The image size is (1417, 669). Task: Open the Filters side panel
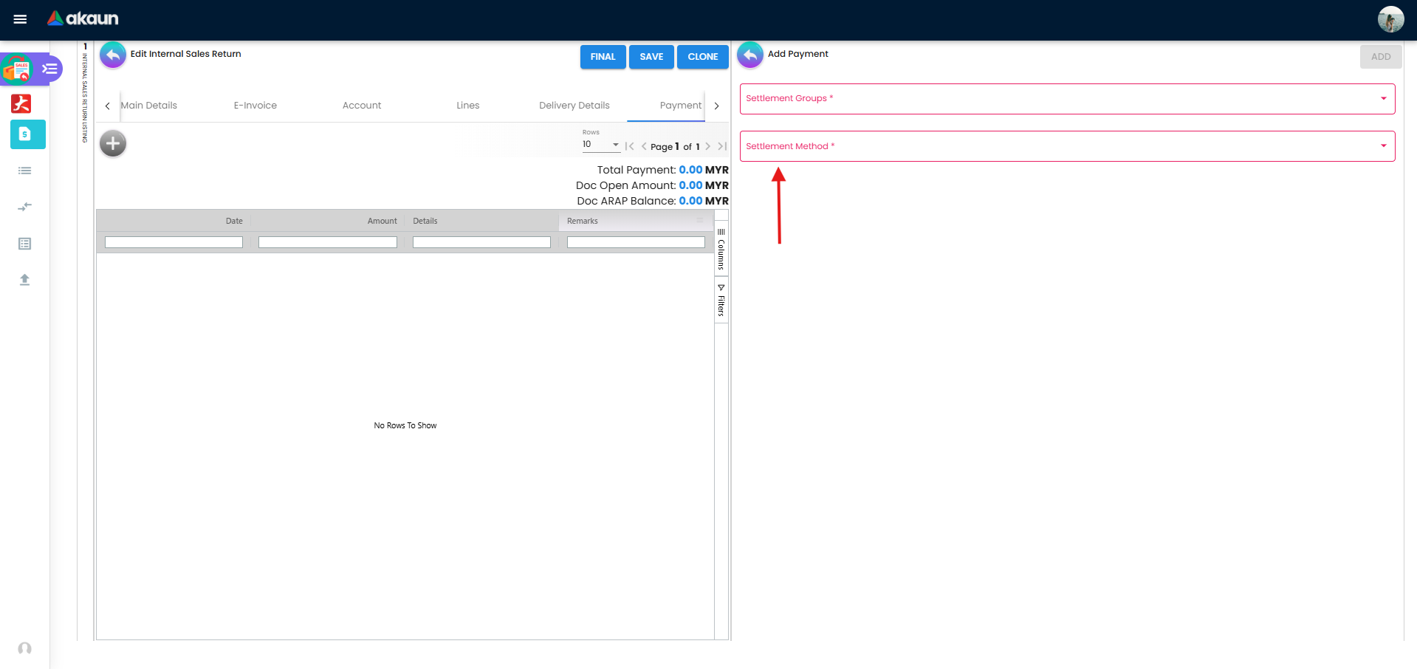[721, 301]
